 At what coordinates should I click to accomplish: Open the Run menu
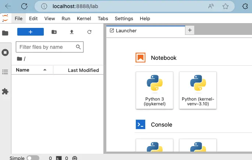tap(66, 19)
